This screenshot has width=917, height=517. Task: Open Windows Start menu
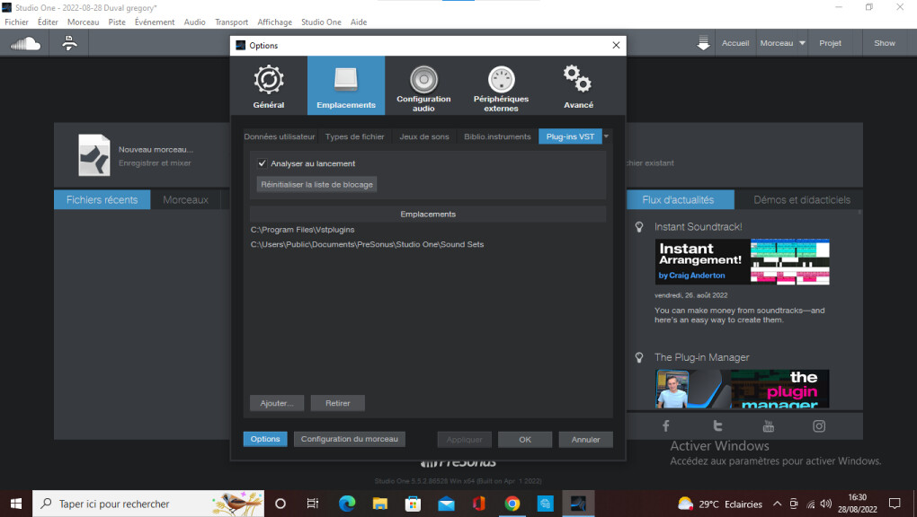click(16, 504)
